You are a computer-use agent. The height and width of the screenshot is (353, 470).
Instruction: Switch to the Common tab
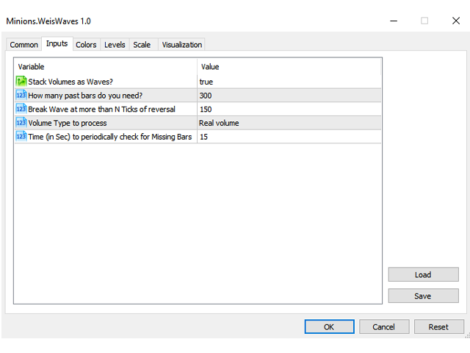click(24, 45)
